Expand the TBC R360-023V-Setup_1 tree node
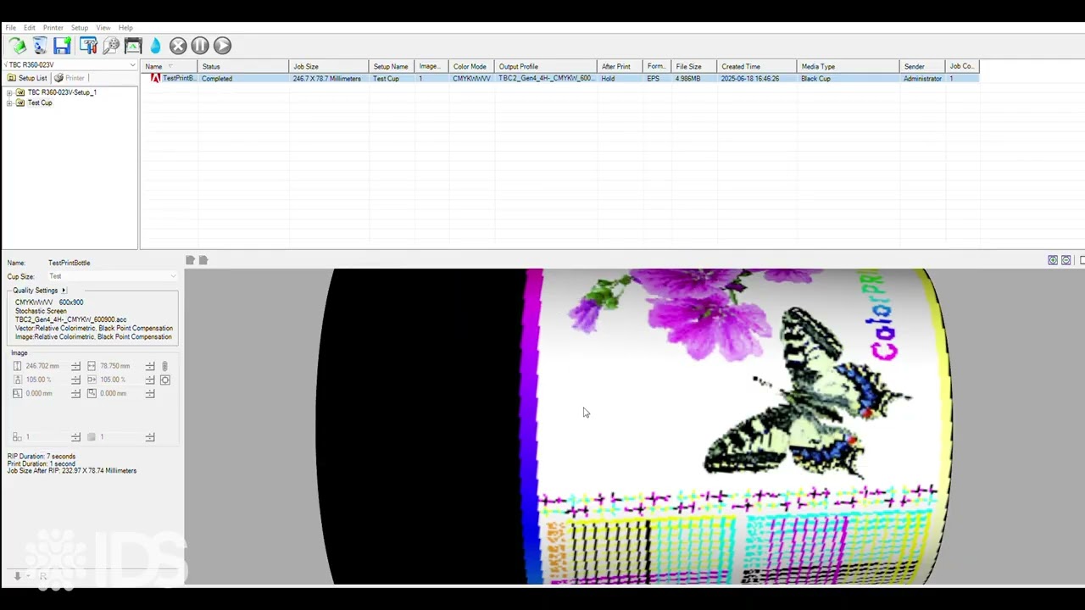Screen dimensions: 1085x610 (9, 92)
